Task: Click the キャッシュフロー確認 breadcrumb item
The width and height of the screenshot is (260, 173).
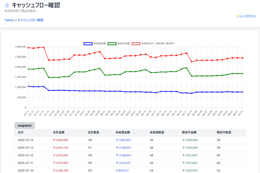Action: point(30,20)
